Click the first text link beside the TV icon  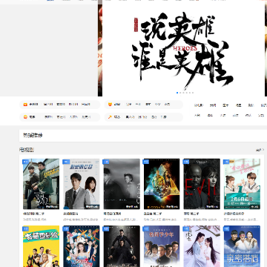[48, 105]
